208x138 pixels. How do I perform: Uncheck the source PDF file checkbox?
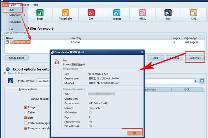coord(7,42)
